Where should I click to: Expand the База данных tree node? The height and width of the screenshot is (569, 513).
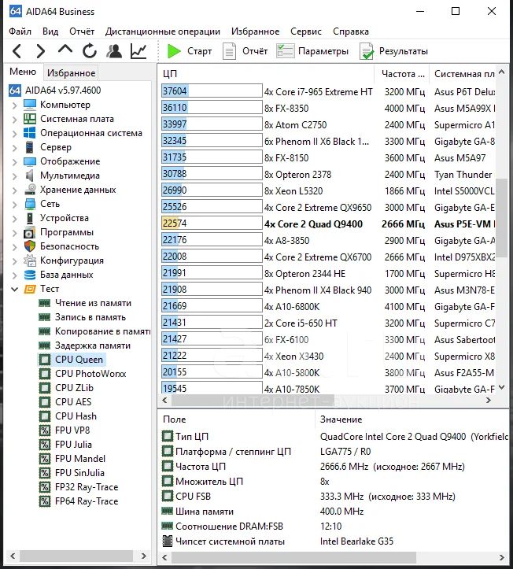click(x=14, y=275)
